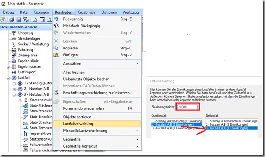
Task: Select '3 - Nutzlast A,B' in Quelllastfall list
Action: click(177, 128)
